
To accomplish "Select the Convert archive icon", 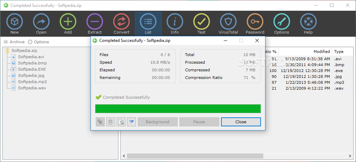I will 121,22.
